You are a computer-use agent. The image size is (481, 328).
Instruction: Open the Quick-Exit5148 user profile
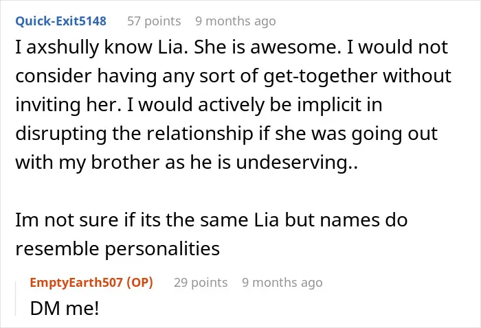[60, 21]
